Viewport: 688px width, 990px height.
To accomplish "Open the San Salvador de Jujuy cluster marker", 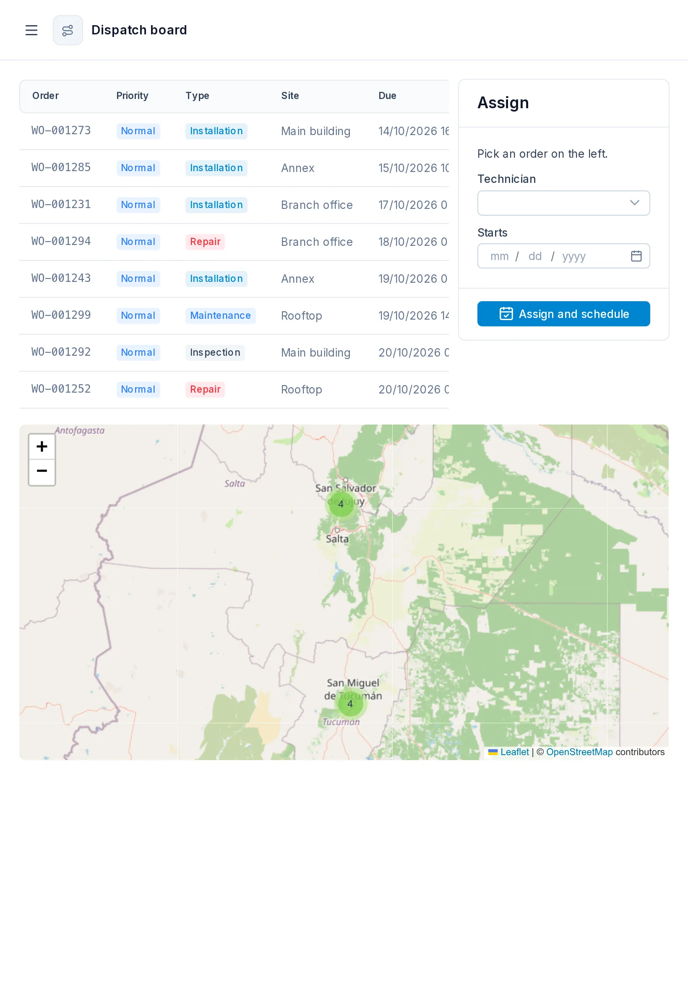I will pos(341,503).
